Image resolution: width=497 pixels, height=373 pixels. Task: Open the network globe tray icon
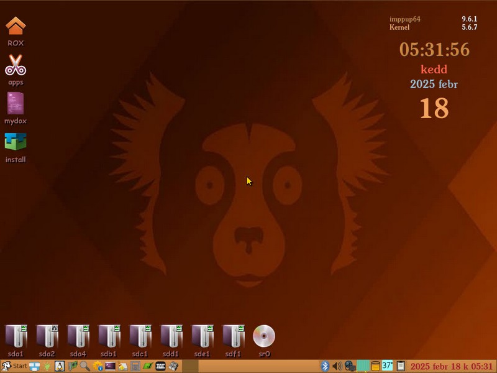(x=350, y=366)
